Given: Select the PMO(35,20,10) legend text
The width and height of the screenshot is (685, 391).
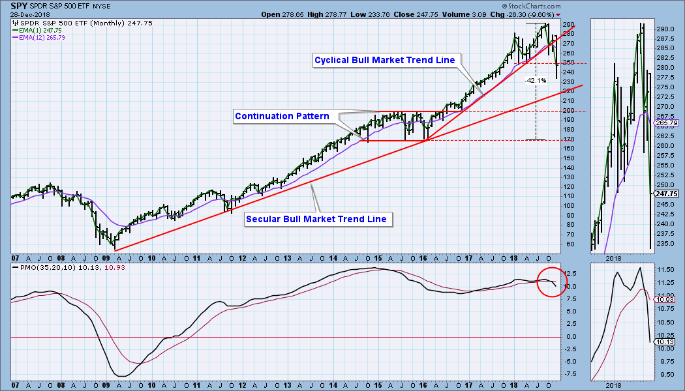Looking at the screenshot, I should [48, 267].
